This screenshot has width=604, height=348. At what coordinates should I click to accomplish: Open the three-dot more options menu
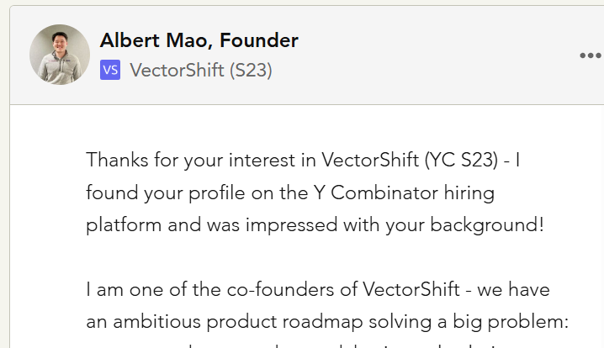[x=591, y=55]
